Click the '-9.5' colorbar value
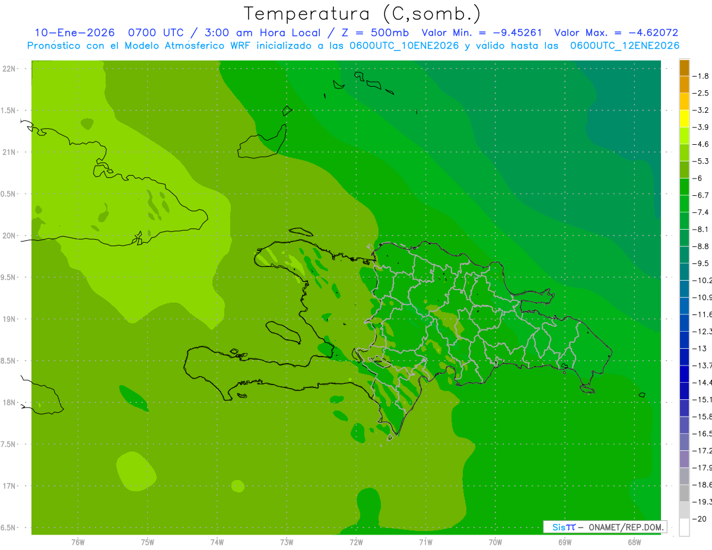This screenshot has width=712, height=550. (x=701, y=263)
